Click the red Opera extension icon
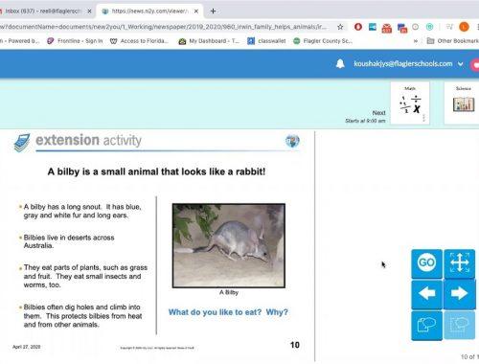 pos(358,27)
